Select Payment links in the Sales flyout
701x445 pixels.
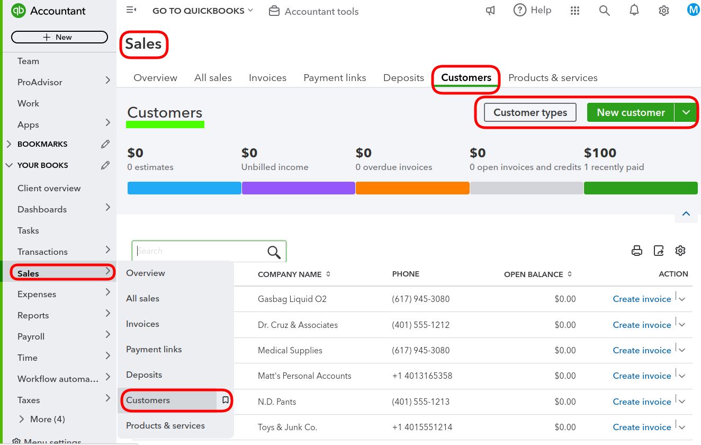[154, 349]
